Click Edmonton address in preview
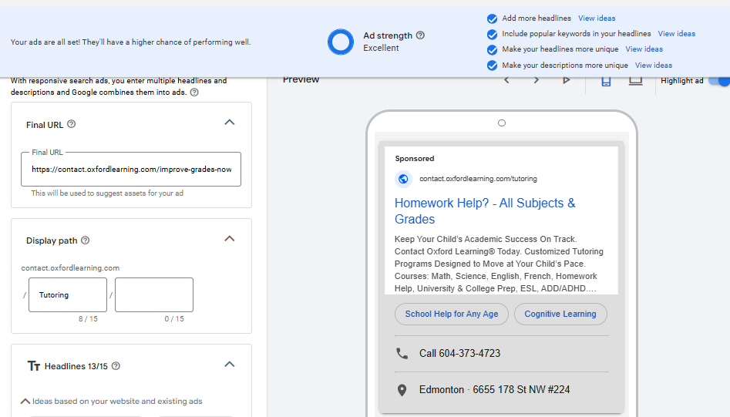730x417 pixels. pos(494,389)
